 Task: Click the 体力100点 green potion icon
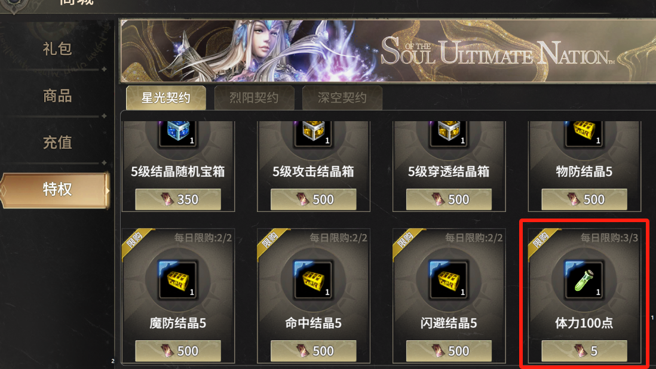coord(584,280)
